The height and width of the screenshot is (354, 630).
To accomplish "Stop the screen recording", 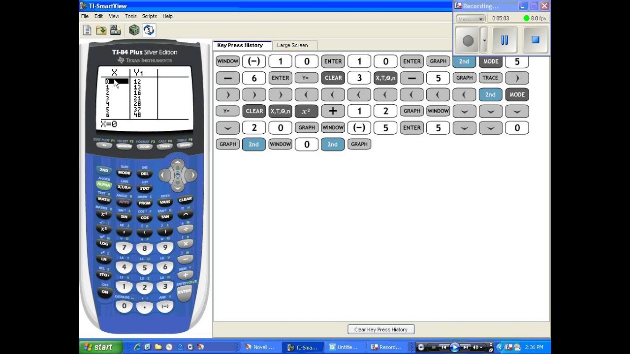I will pos(535,40).
